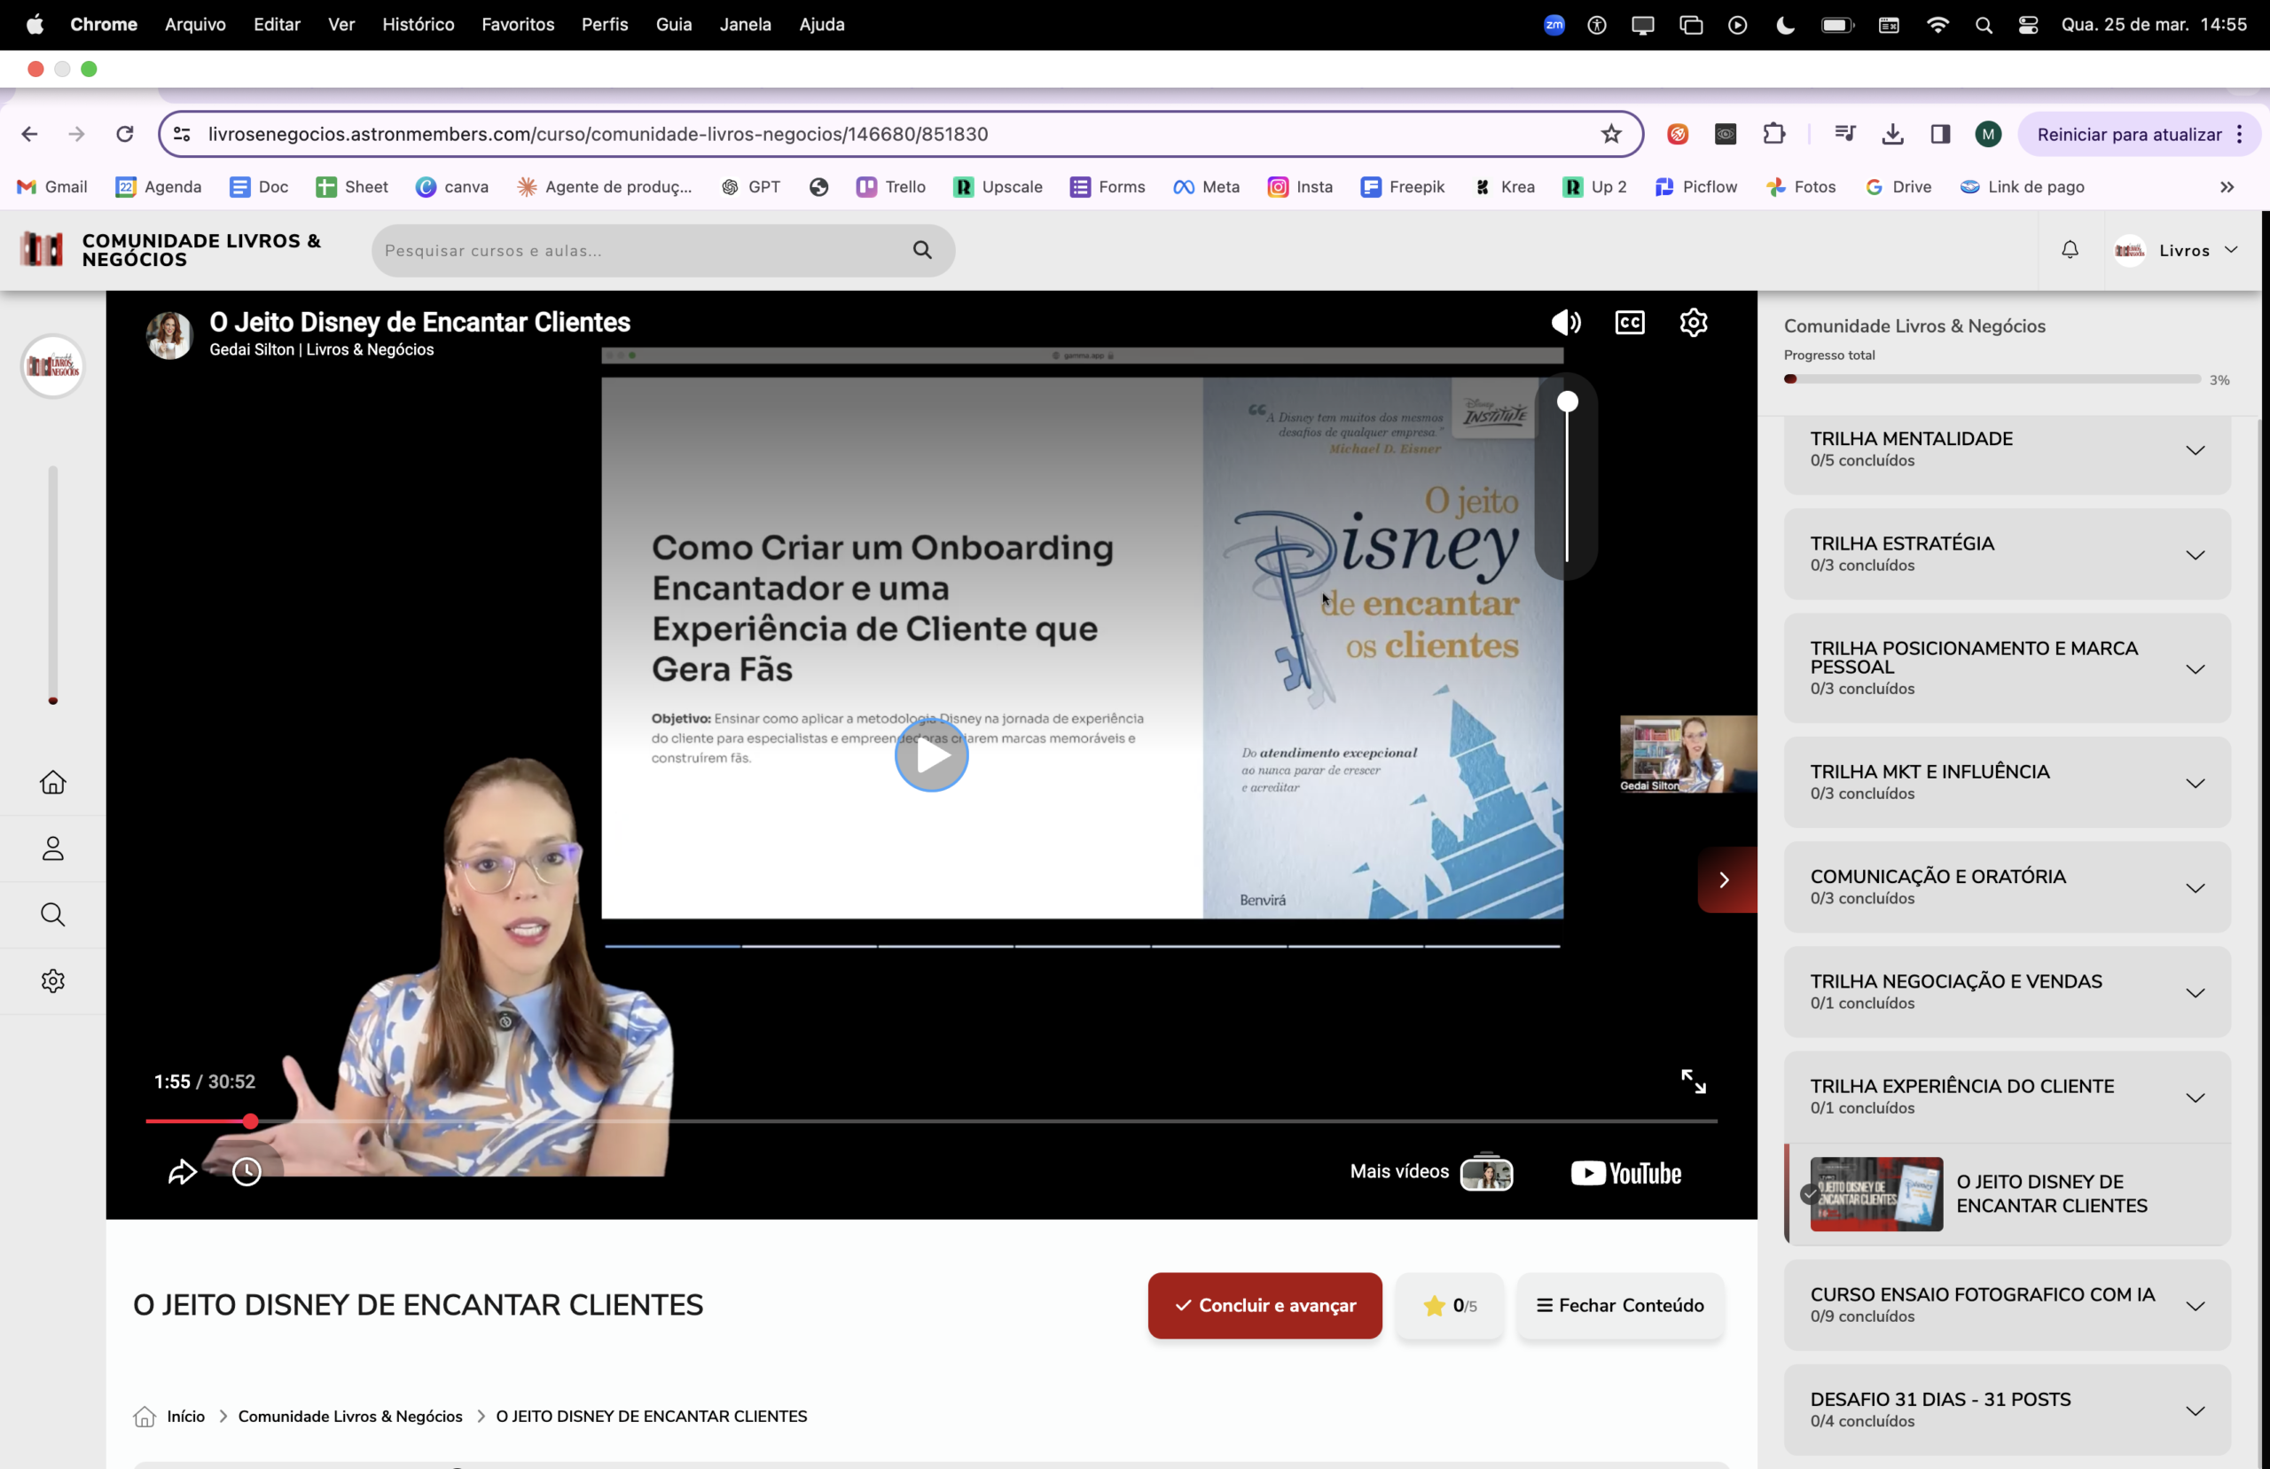Open macOS Control Center icon in menu bar
Screen dimensions: 2270x1469
[x=2028, y=25]
